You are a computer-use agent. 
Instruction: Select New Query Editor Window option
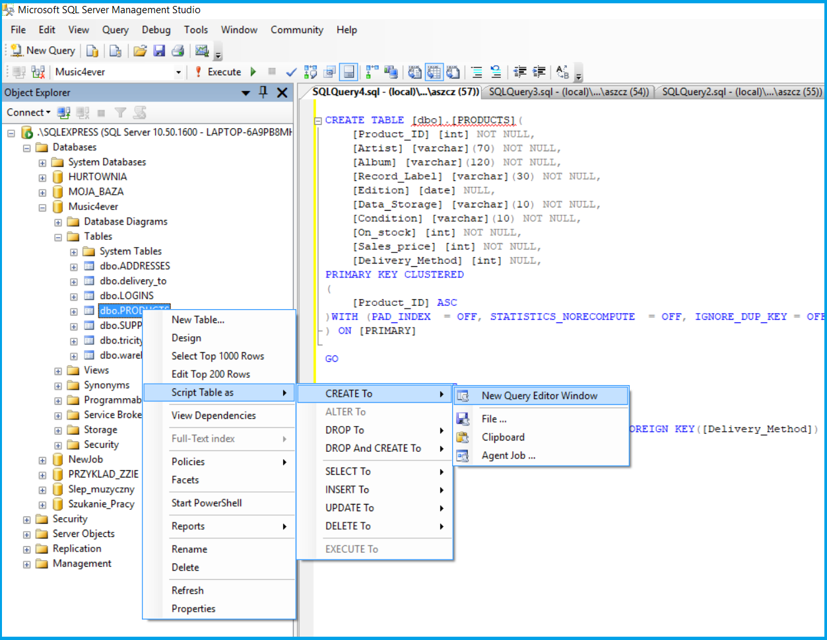pos(539,396)
